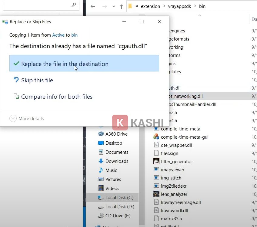The height and width of the screenshot is (227, 257).
Task: Click the lens_analyzer file icon
Action: coord(156,194)
